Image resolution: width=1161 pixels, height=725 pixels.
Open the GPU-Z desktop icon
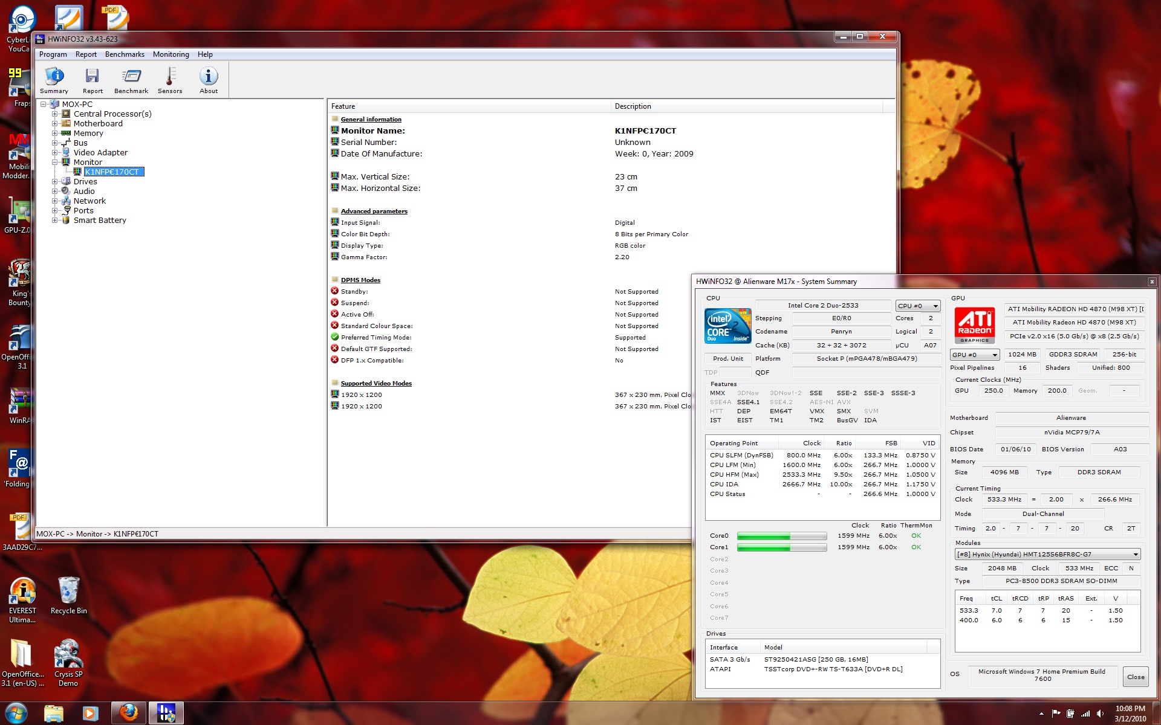[x=17, y=216]
